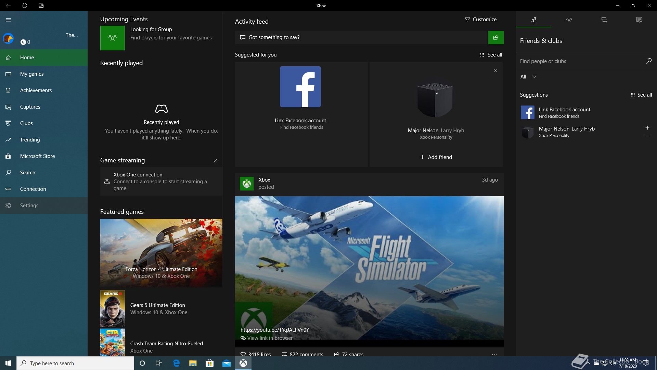
Task: Close the Game streaming section
Action: (x=215, y=161)
